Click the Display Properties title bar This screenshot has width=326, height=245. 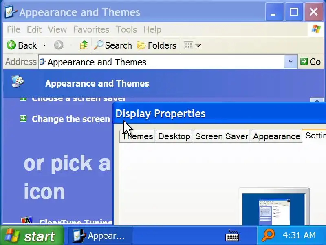pyautogui.click(x=220, y=114)
